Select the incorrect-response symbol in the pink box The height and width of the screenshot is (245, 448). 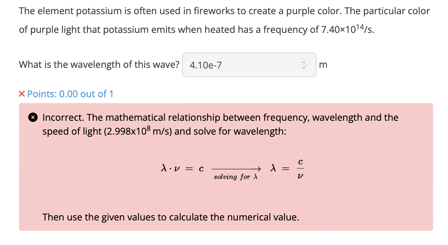coord(33,117)
